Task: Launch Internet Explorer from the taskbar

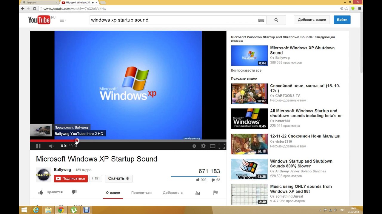Action: [36, 210]
